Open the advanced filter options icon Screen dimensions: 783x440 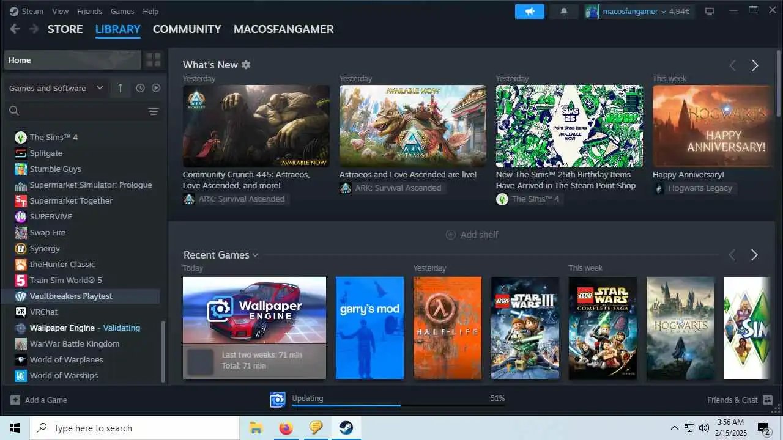pos(154,111)
